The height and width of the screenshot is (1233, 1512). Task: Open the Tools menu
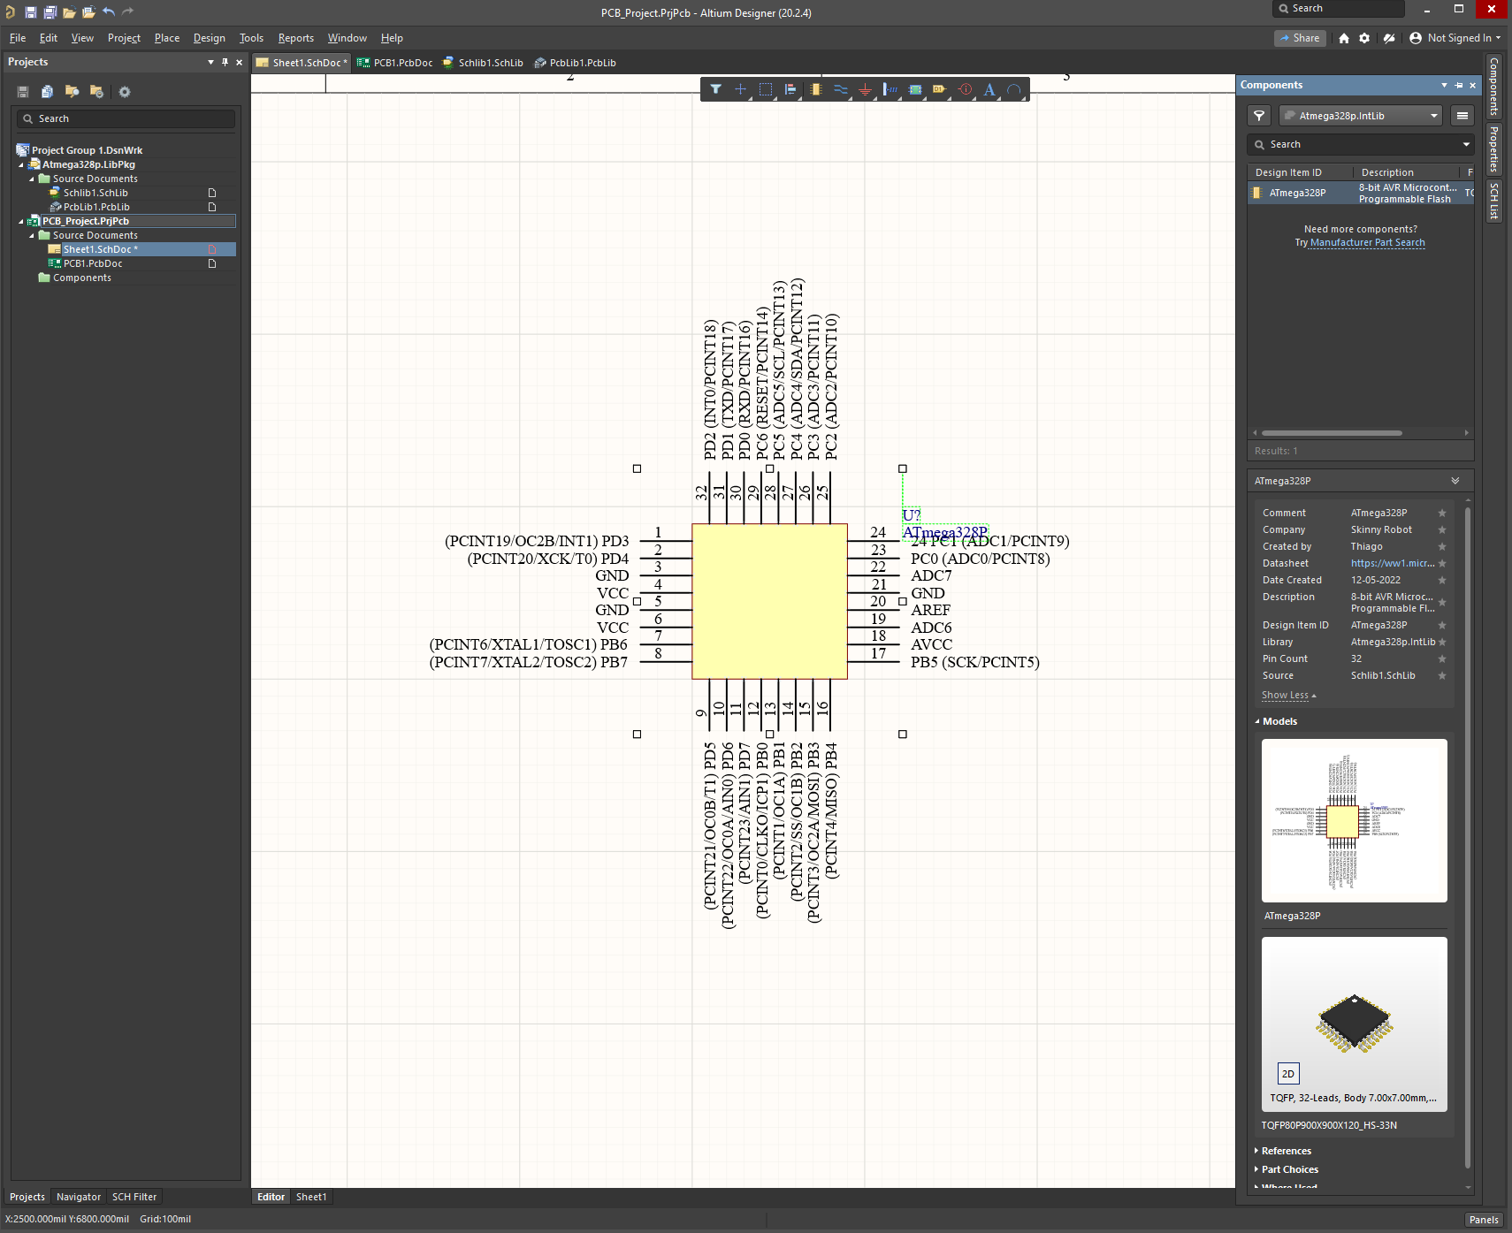click(251, 38)
